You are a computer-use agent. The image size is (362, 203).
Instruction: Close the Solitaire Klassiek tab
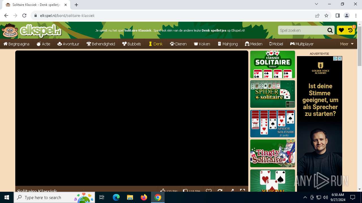tap(66, 5)
